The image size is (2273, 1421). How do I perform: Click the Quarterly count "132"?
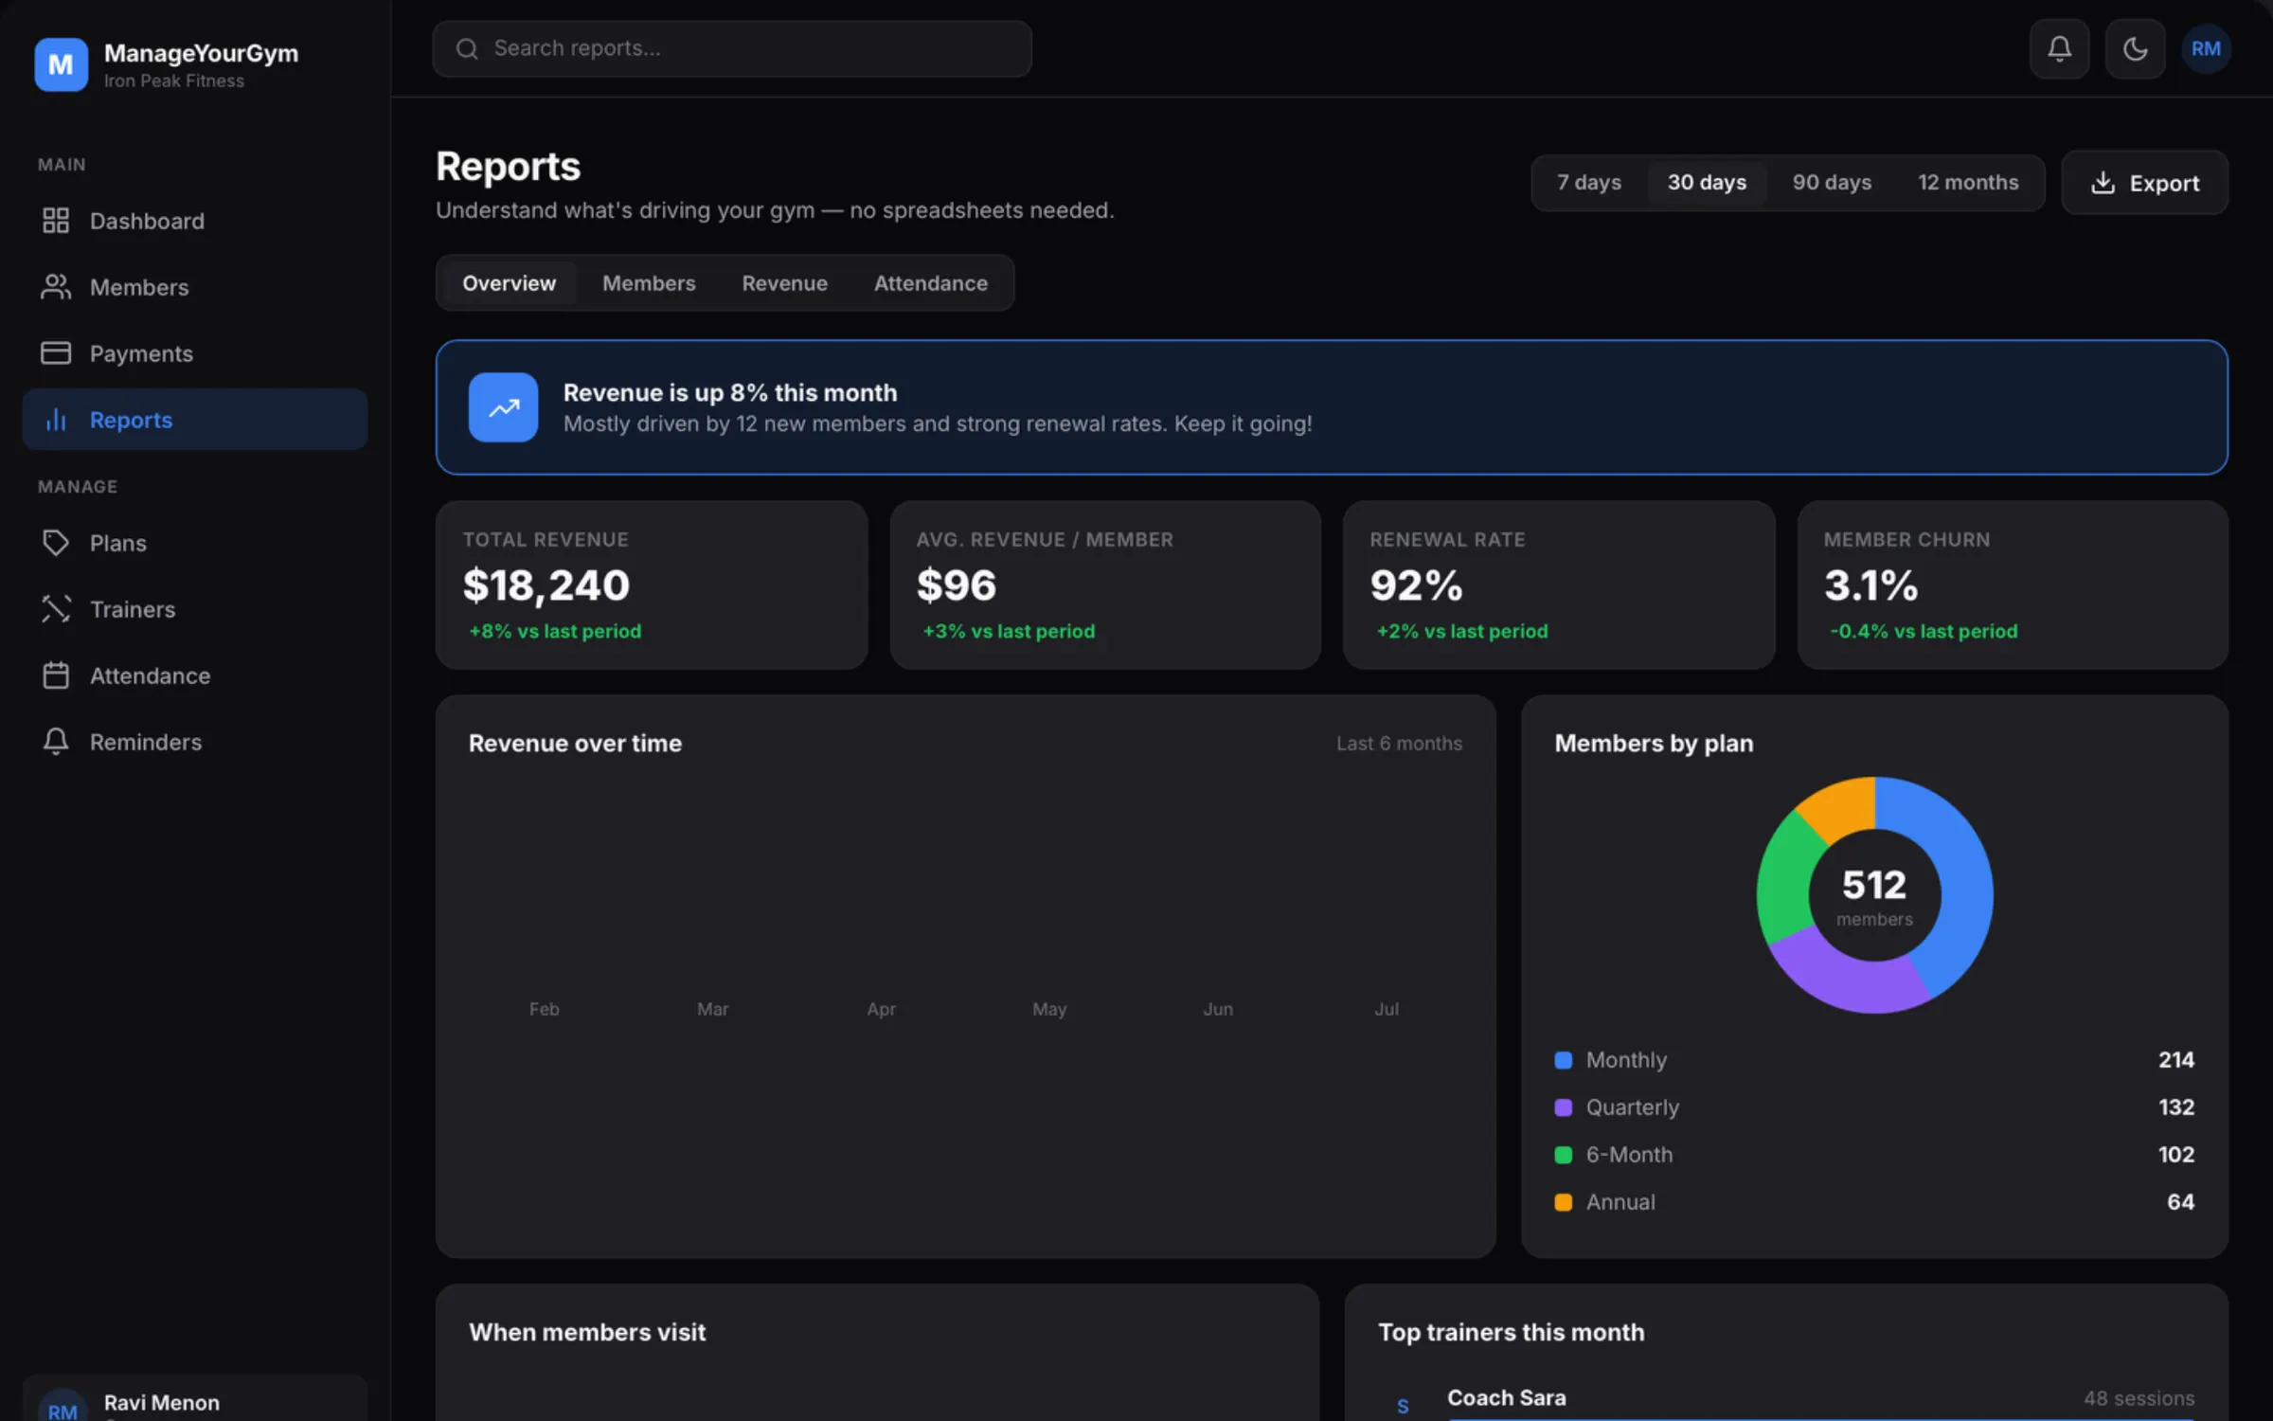(x=2175, y=1107)
